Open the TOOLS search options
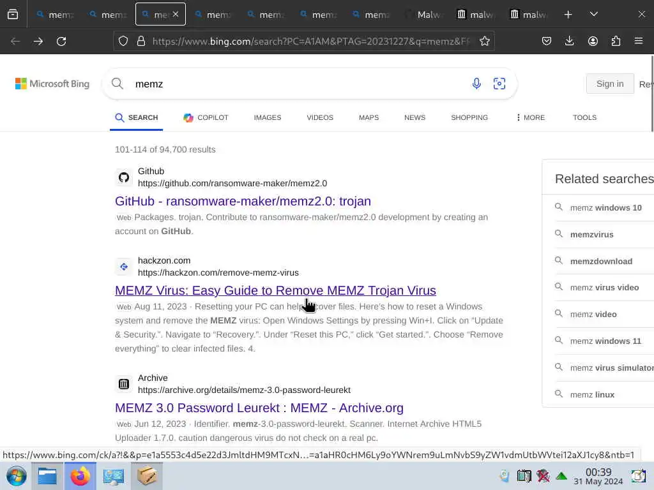This screenshot has height=490, width=654. pos(584,118)
